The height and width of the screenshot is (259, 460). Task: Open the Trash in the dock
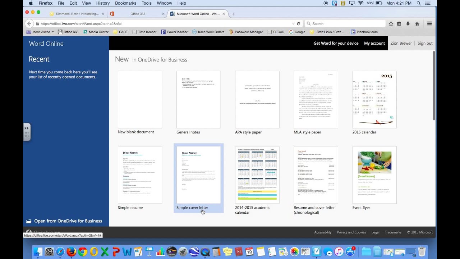[422, 251]
